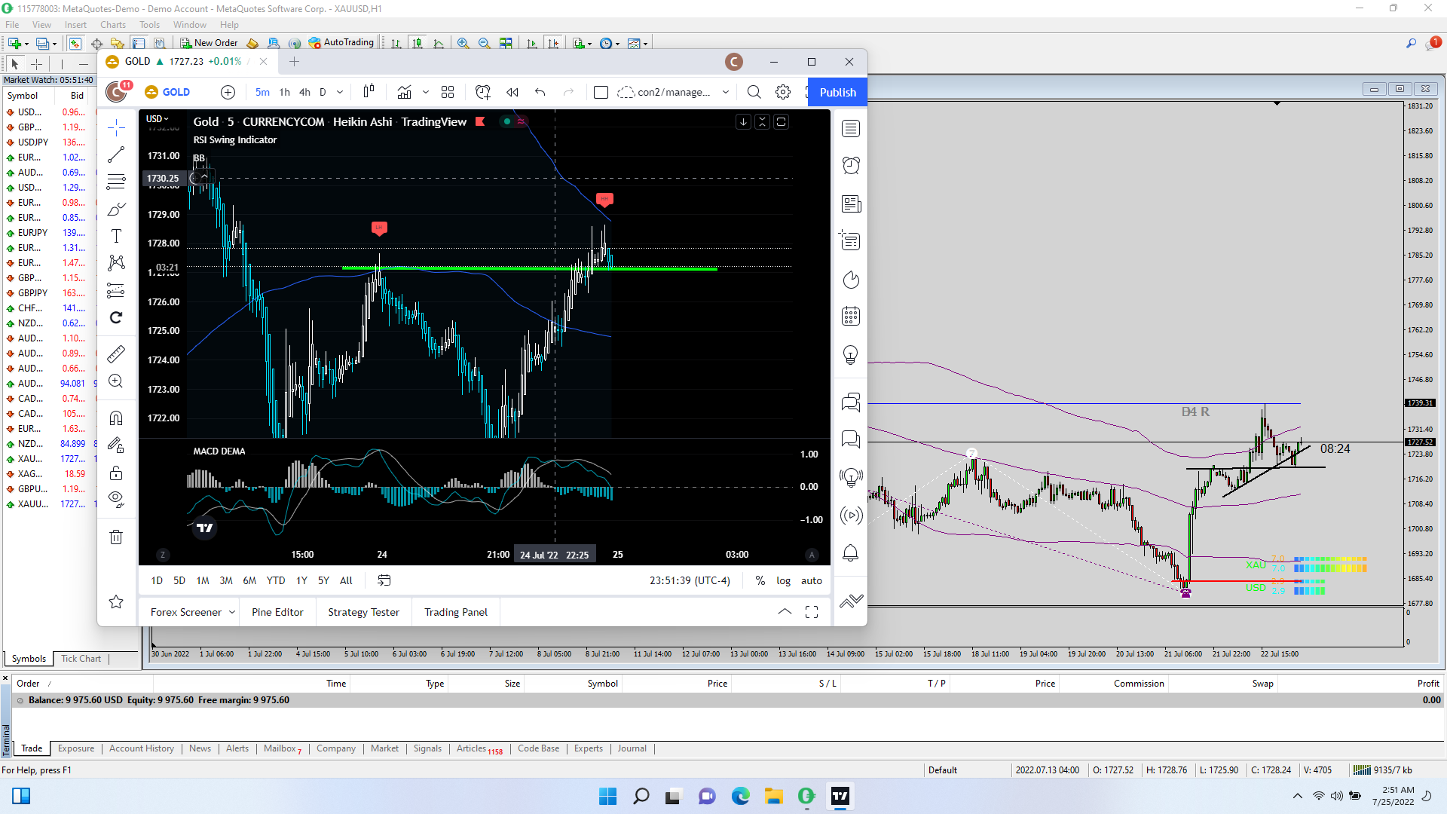
Task: Expand the con2/manage layout dropdown
Action: tap(726, 92)
